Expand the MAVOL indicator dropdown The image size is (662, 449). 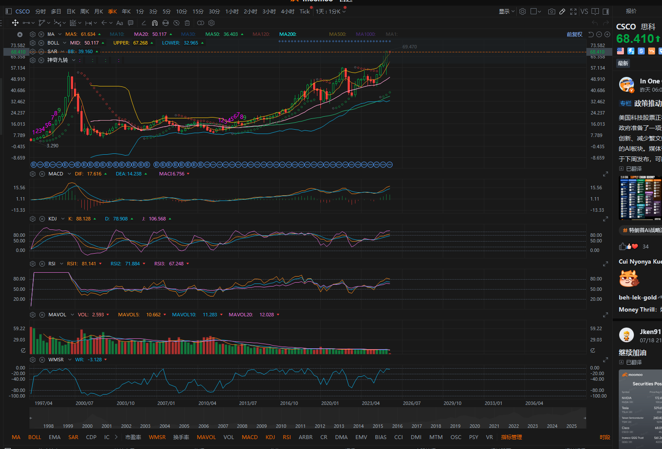(72, 315)
